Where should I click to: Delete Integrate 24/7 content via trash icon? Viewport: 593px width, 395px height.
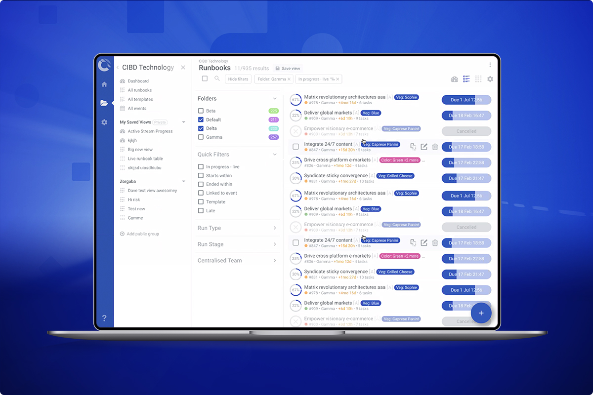coord(435,147)
